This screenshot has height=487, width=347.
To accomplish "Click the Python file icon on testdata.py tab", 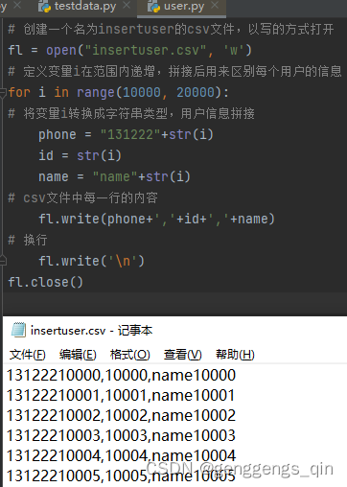I will point(44,7).
